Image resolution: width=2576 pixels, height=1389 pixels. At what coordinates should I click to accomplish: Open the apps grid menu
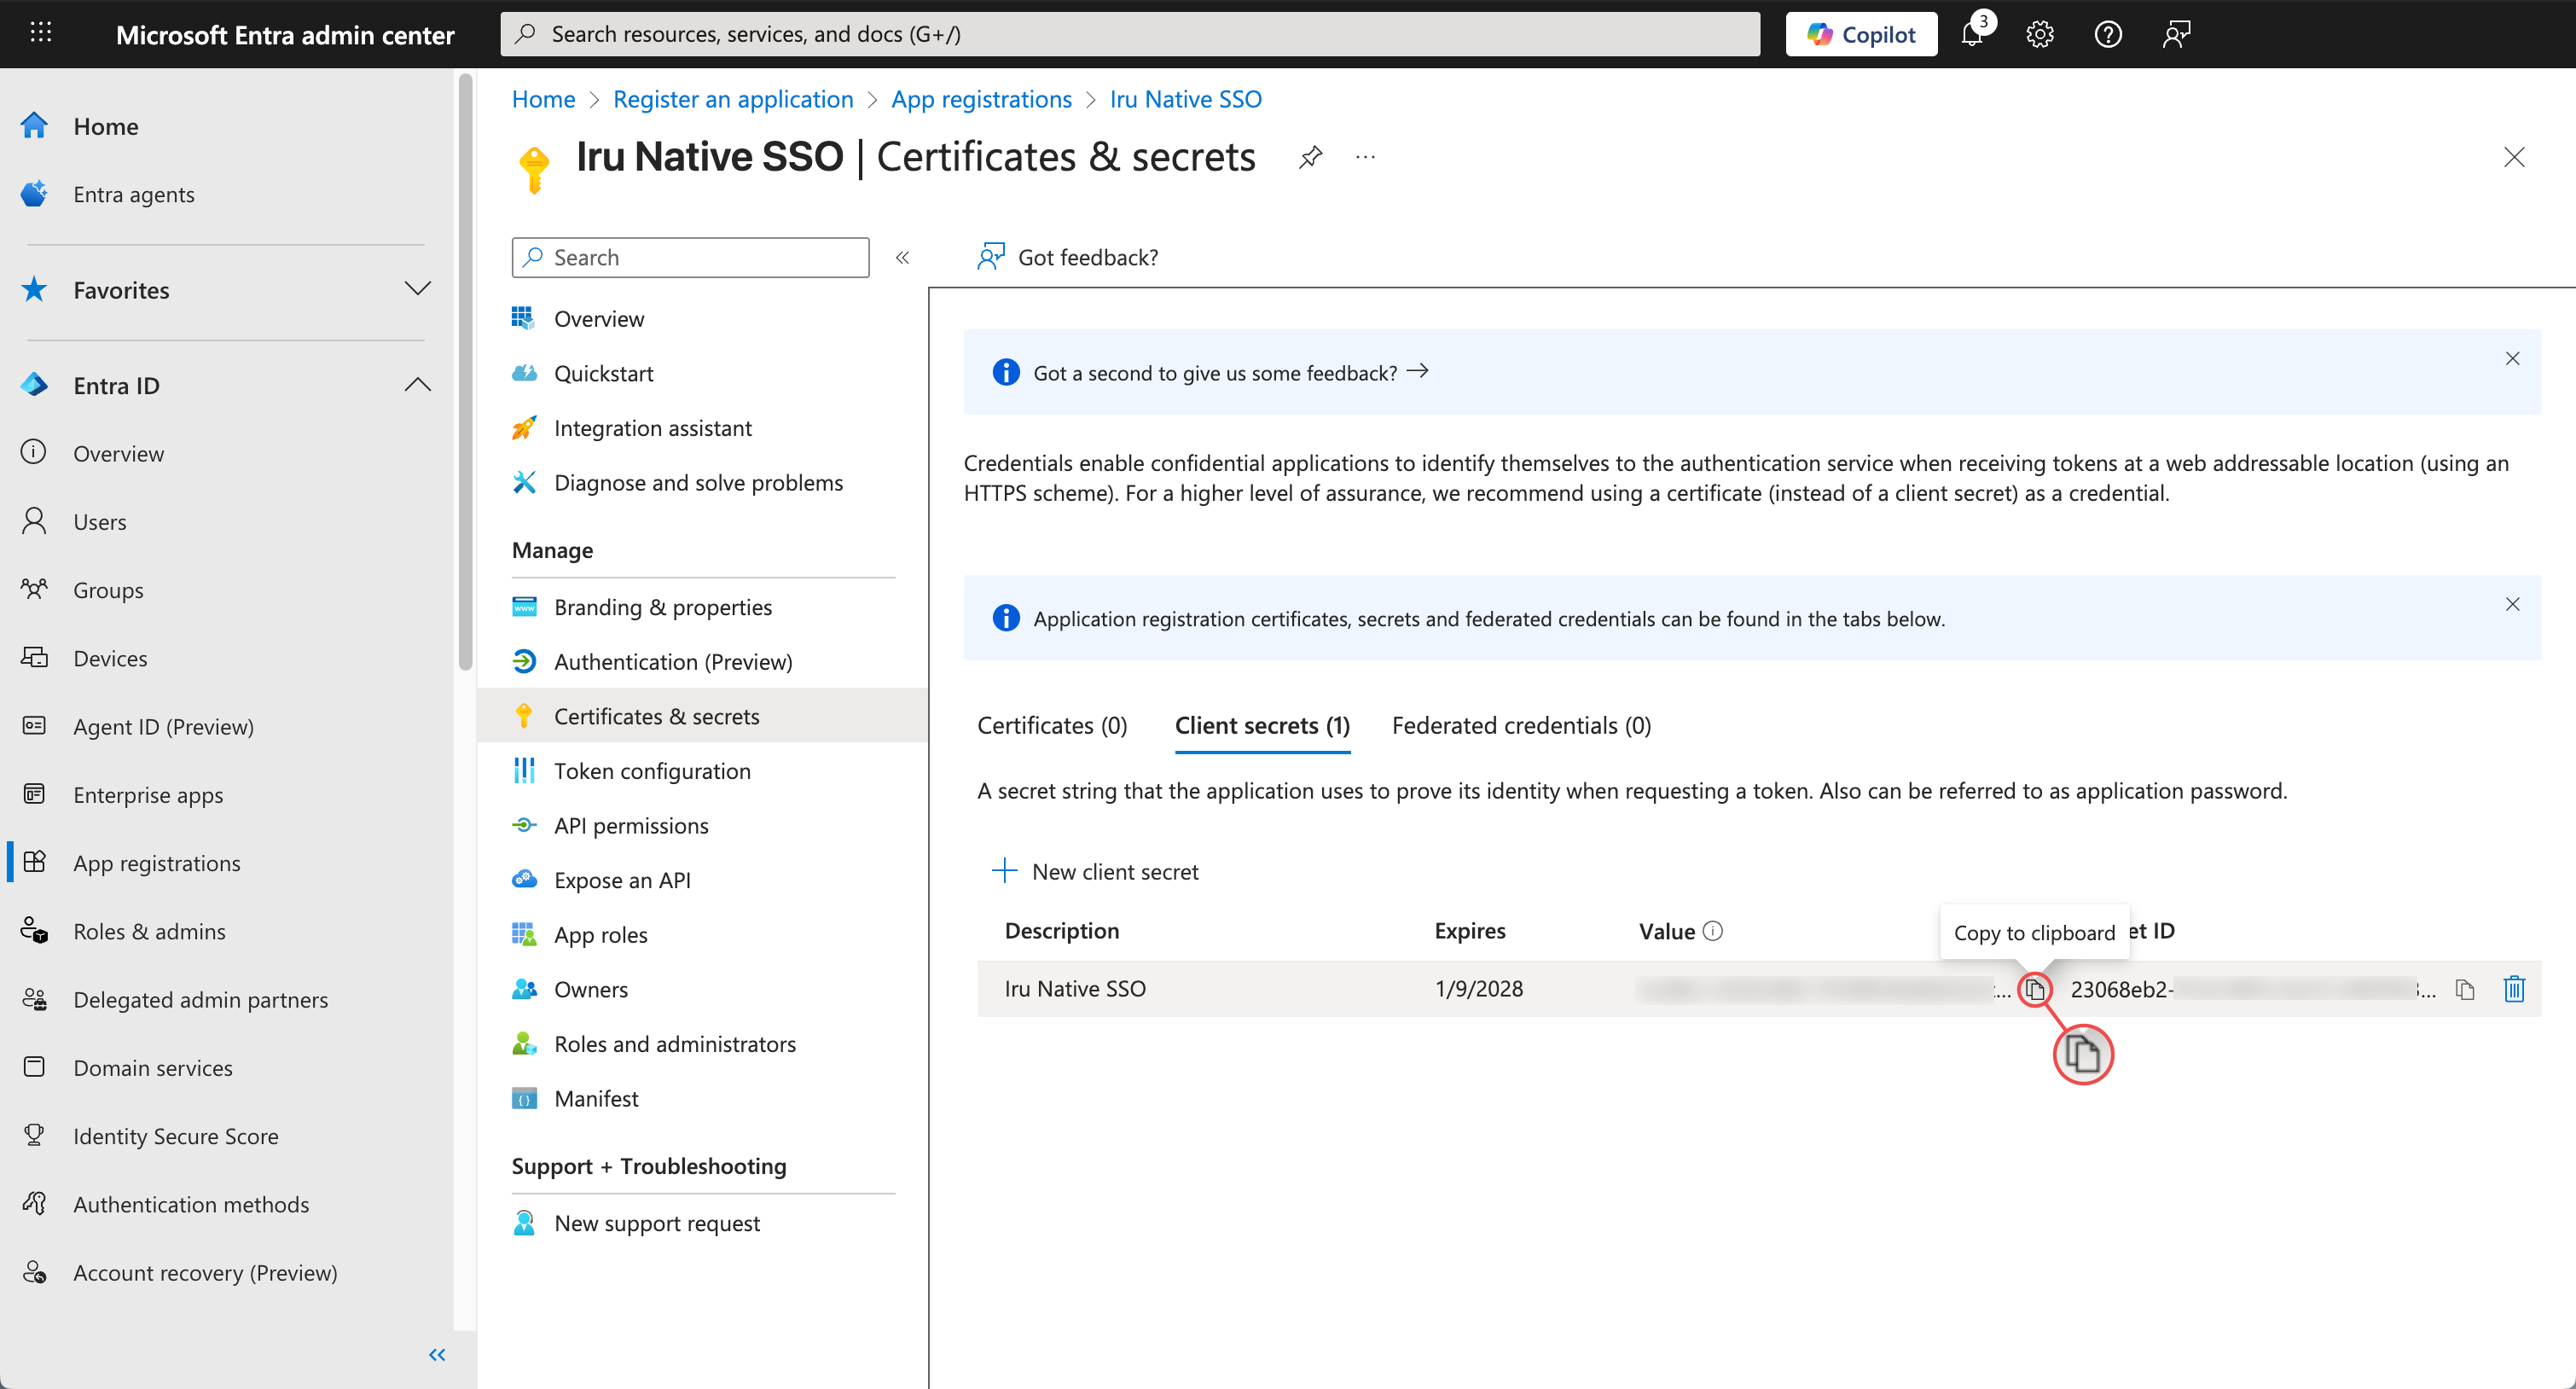click(41, 34)
